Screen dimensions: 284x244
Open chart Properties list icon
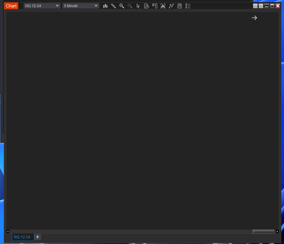[x=188, y=6]
